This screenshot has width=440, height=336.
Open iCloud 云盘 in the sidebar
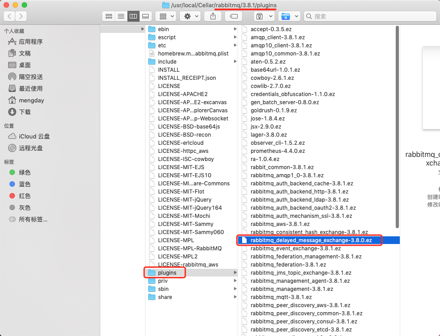pyautogui.click(x=28, y=137)
